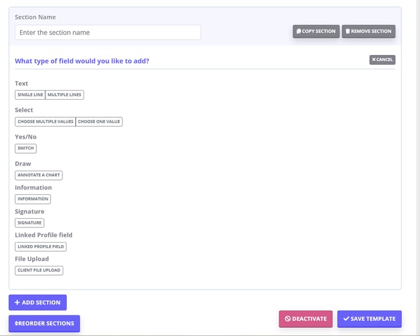Select the Choose Multiple Values option

[45, 122]
